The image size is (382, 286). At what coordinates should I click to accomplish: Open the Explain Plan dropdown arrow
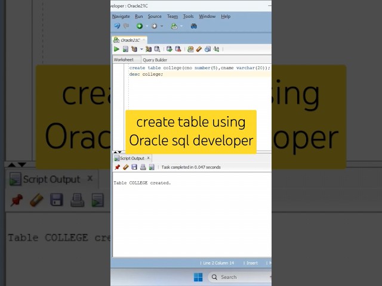(x=141, y=49)
